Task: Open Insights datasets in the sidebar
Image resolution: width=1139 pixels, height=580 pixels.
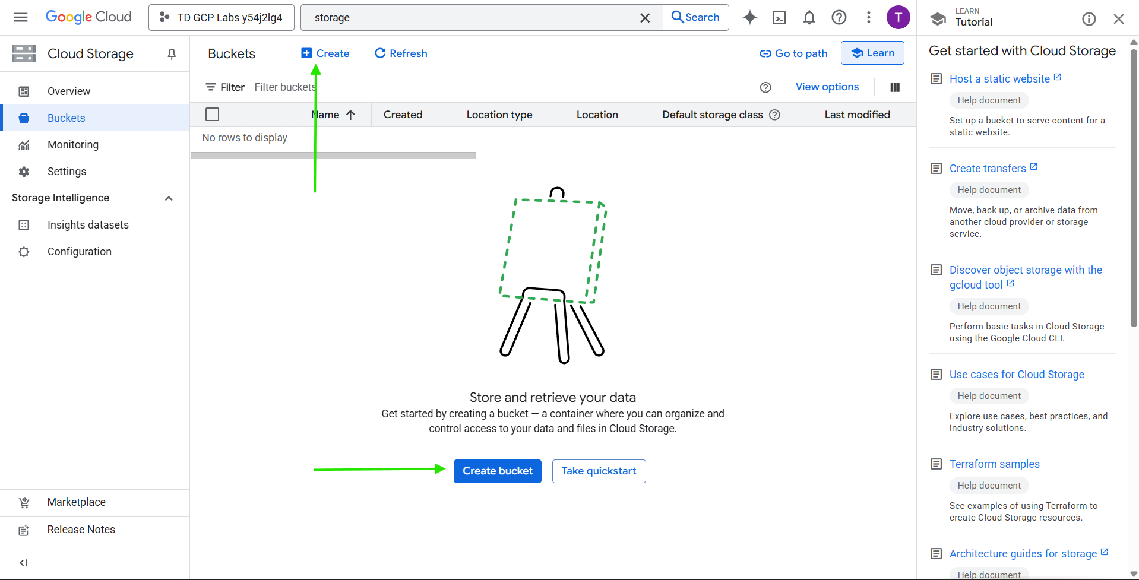Action: click(88, 225)
